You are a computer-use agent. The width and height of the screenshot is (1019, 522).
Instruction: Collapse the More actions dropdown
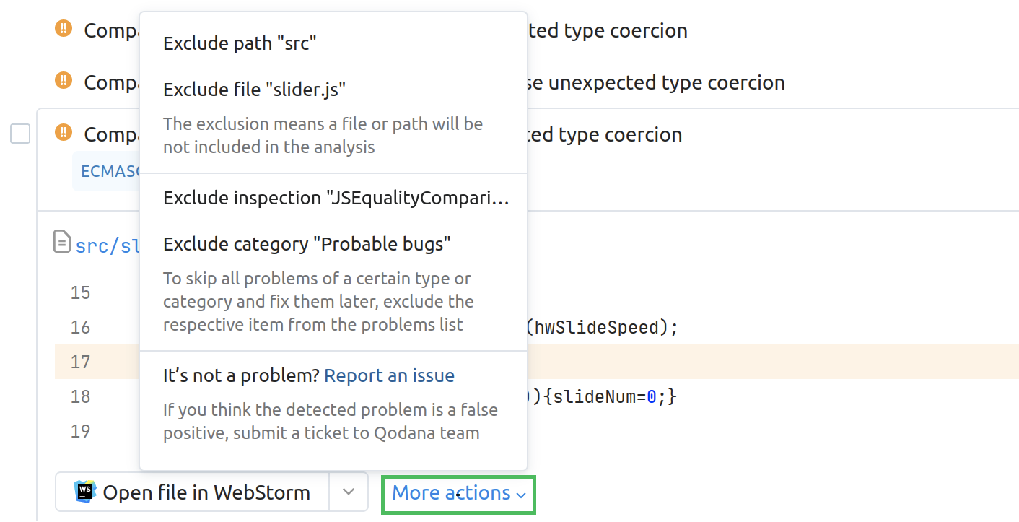458,494
